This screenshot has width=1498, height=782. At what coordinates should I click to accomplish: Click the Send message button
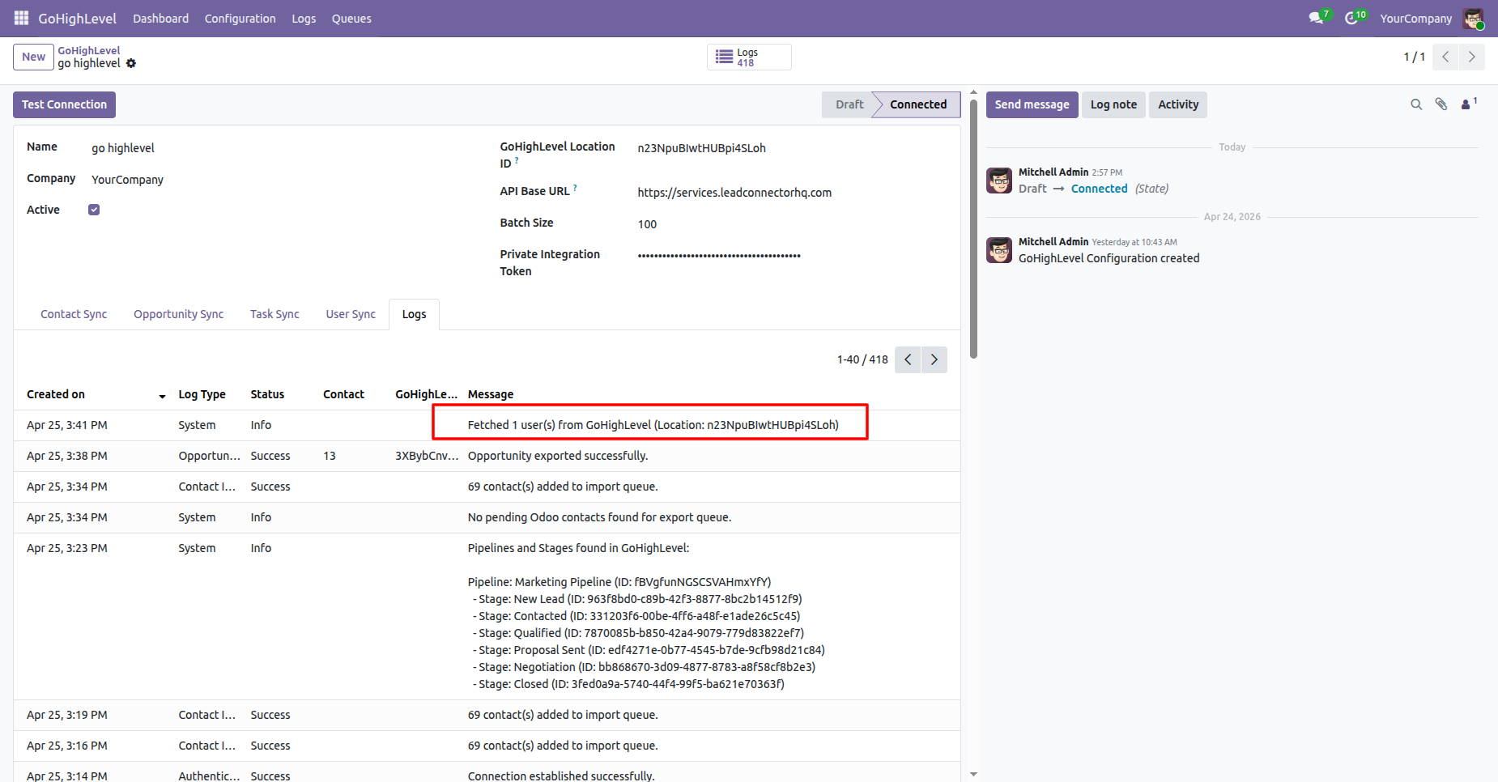(x=1032, y=105)
